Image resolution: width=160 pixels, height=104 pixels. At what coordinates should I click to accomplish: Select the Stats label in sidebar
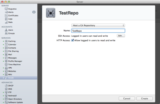[10, 22]
